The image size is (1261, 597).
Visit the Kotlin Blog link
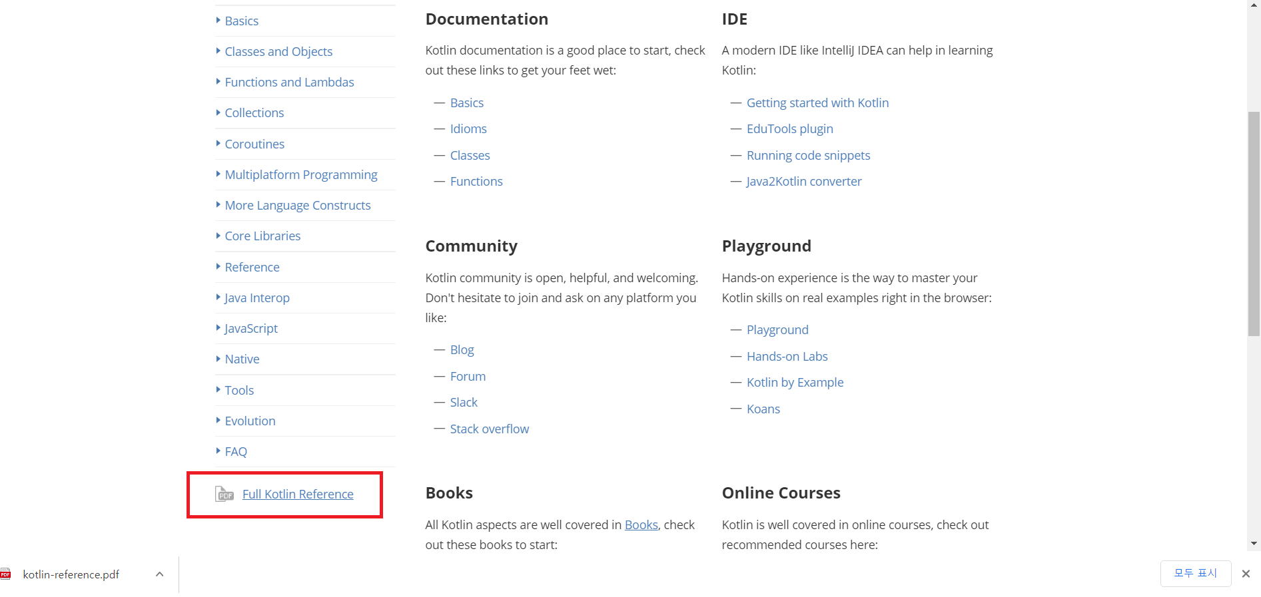tap(462, 349)
